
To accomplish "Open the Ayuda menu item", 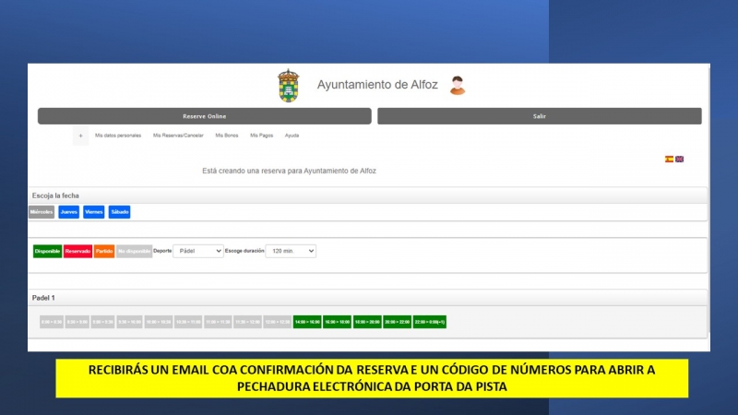I will 292,136.
